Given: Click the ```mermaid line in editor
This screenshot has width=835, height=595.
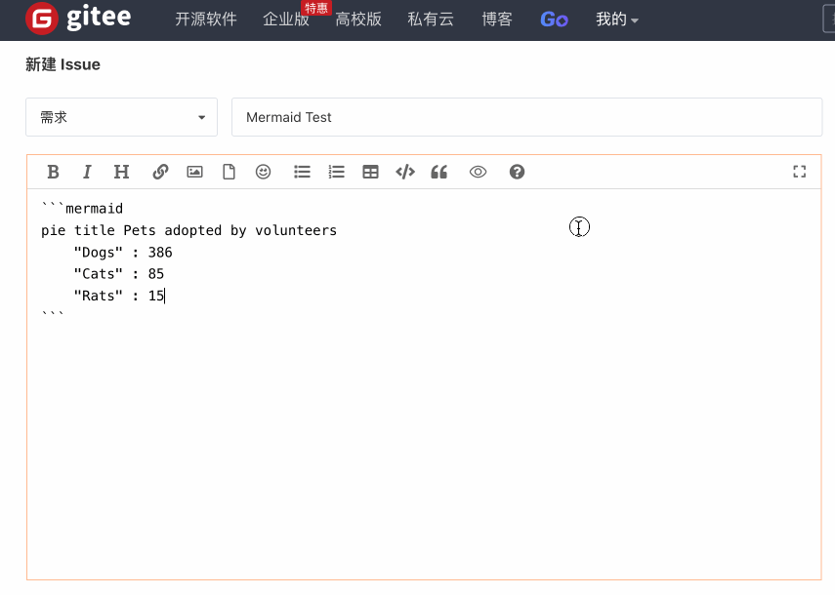Looking at the screenshot, I should coord(82,209).
